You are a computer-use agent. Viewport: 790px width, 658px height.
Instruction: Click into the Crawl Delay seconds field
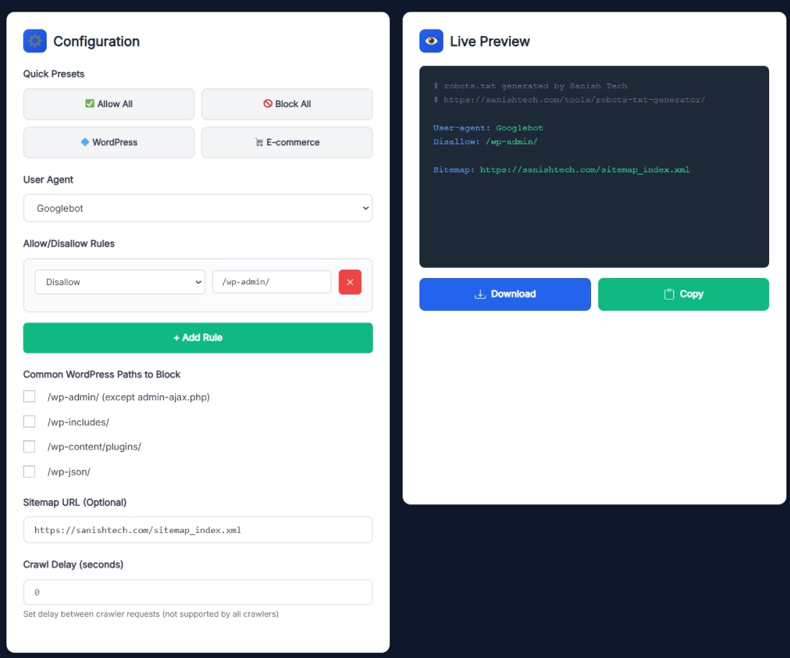(197, 593)
